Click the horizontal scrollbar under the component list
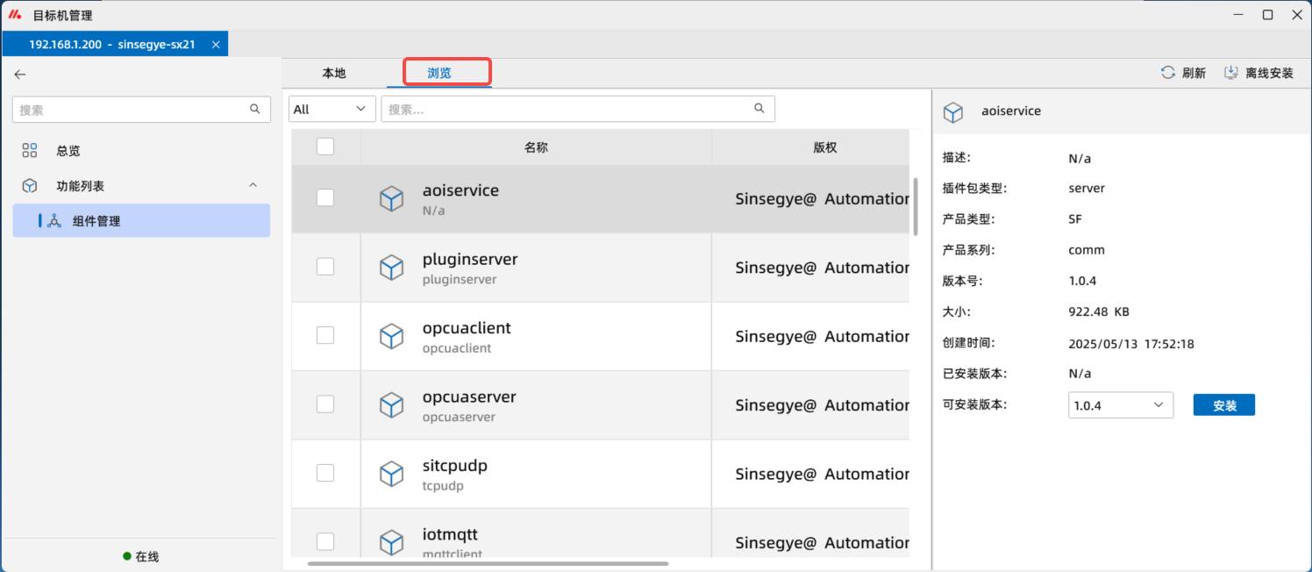 488,563
